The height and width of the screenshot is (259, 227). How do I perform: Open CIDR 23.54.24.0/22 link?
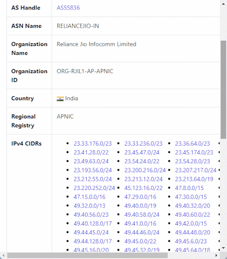142,161
